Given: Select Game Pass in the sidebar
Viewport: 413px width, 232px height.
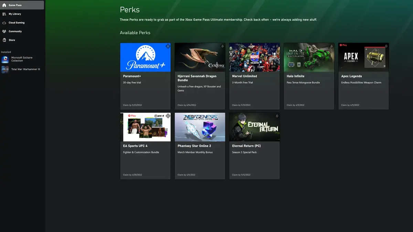Looking at the screenshot, I should click(22, 5).
